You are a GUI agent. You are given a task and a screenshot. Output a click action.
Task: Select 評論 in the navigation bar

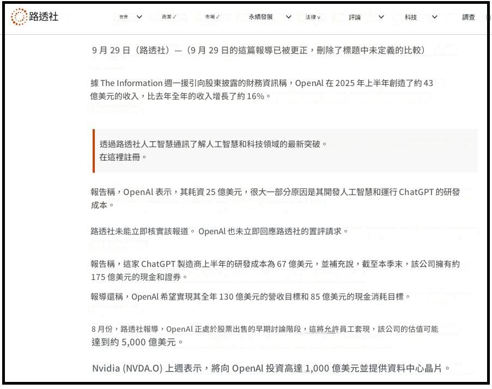355,17
